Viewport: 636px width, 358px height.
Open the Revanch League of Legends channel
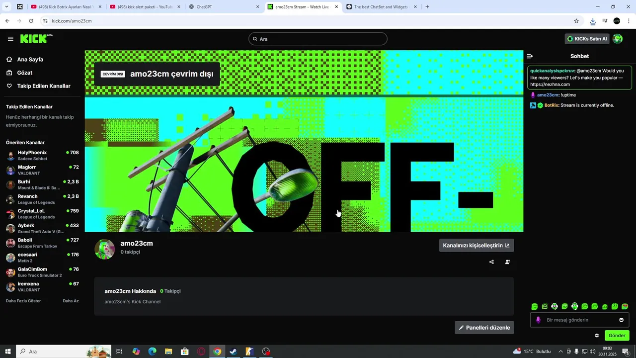pyautogui.click(x=42, y=199)
